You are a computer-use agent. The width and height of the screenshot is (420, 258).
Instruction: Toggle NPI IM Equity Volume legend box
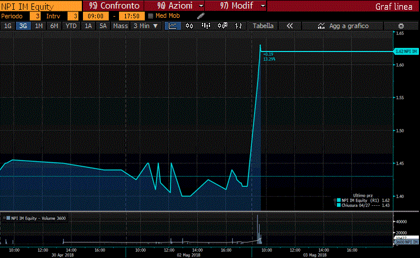7,218
